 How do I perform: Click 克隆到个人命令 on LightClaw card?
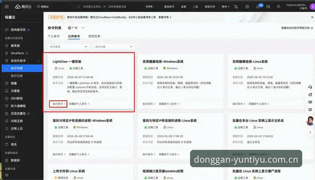(x=79, y=104)
